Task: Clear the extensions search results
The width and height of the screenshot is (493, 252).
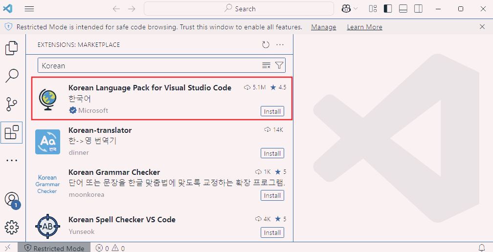Action: (266, 65)
